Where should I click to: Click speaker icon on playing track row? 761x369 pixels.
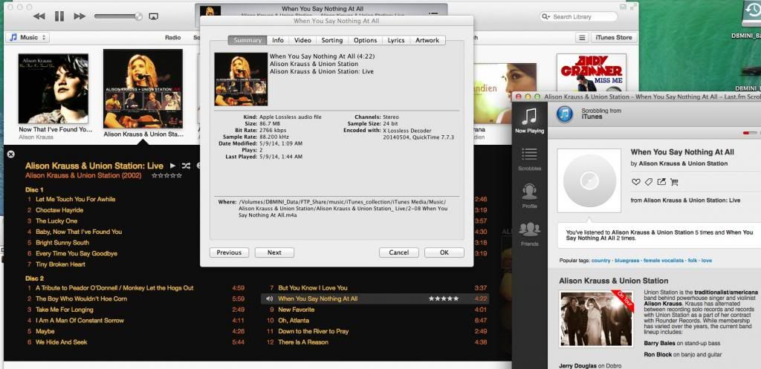(269, 298)
